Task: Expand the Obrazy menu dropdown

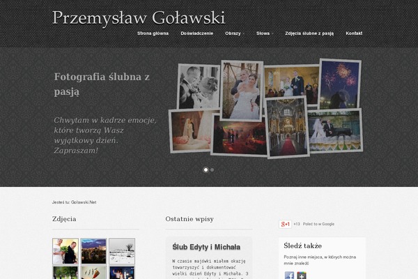Action: (235, 33)
